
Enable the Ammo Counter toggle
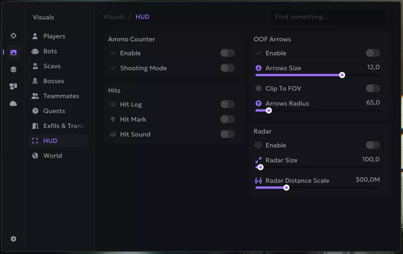click(x=227, y=53)
